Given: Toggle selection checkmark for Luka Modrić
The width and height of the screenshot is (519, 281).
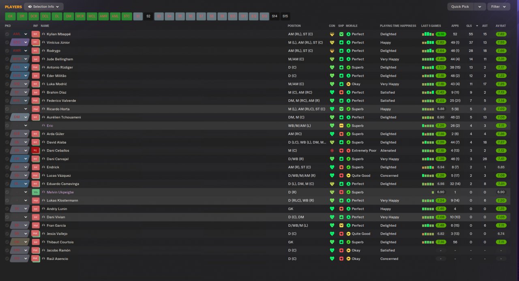Looking at the screenshot, I should click(x=7, y=84).
